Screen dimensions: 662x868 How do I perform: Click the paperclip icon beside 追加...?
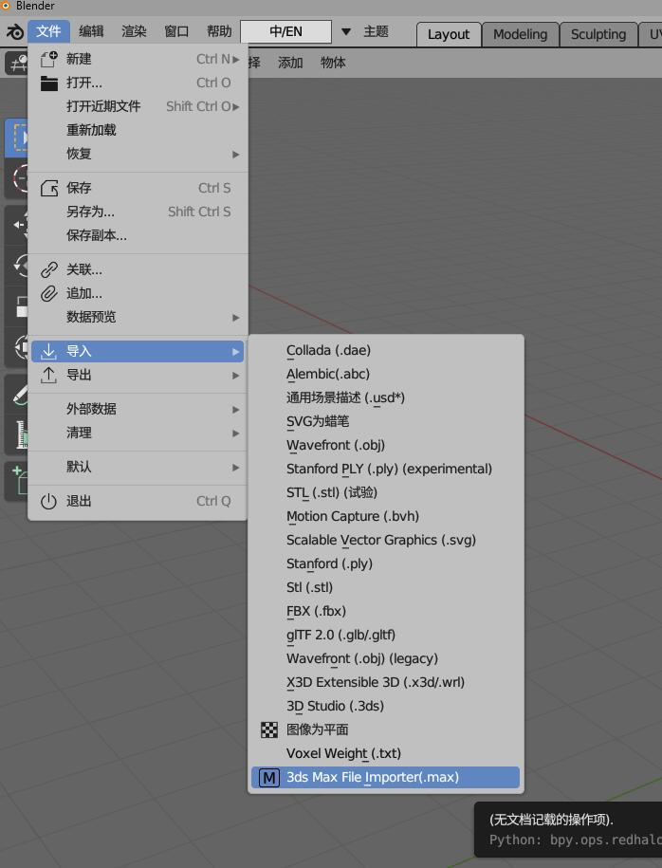pos(48,293)
